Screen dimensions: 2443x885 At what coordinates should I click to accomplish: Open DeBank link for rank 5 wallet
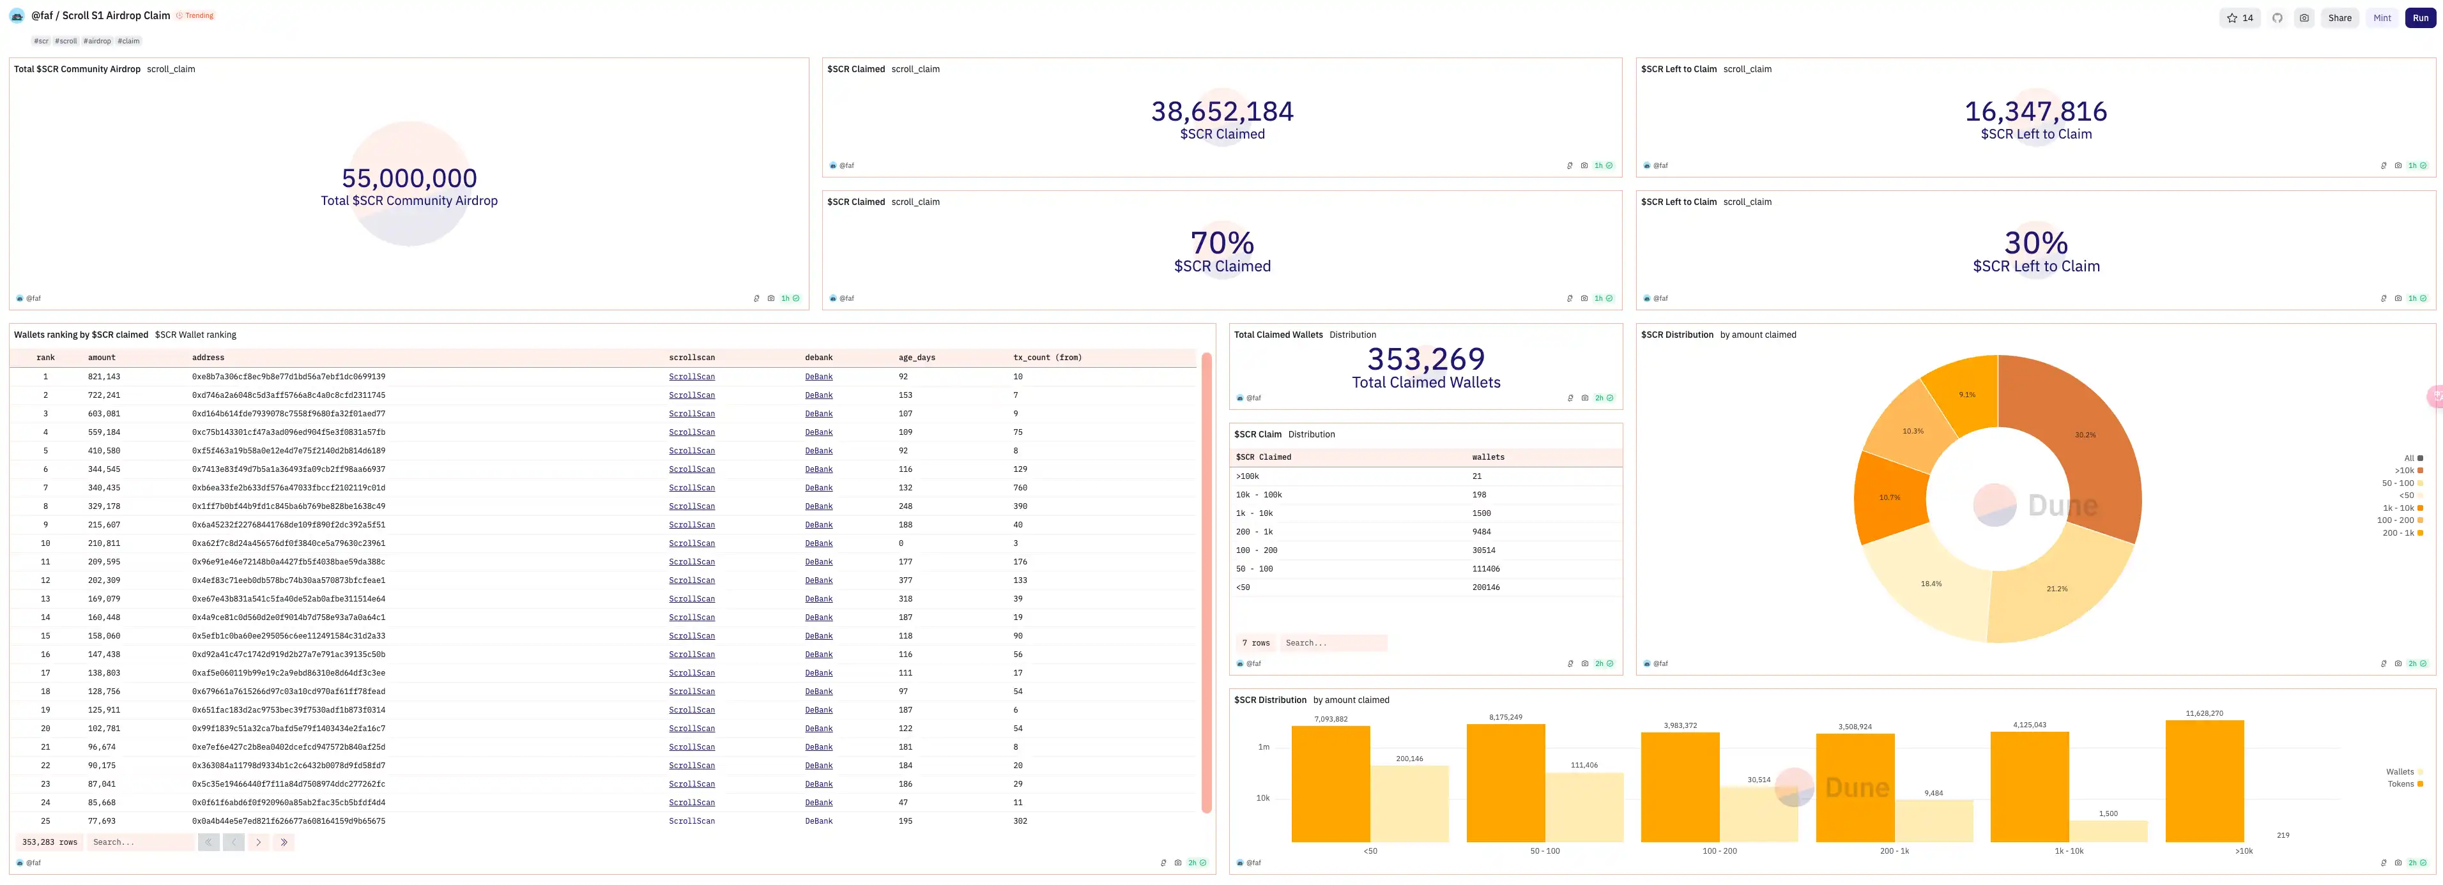click(818, 451)
